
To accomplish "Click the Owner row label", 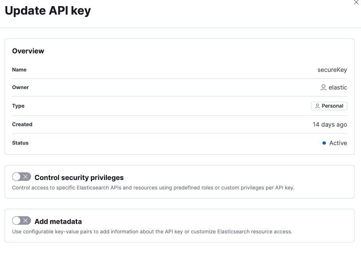I will 20,87.
